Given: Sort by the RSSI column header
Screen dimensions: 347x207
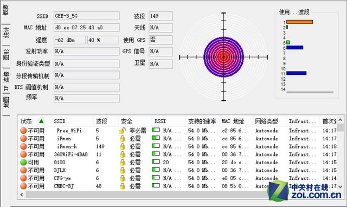Looking at the screenshot, I should [x=160, y=121].
